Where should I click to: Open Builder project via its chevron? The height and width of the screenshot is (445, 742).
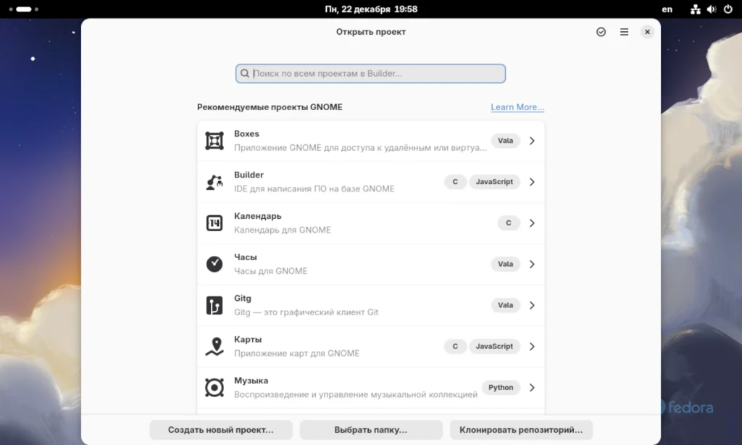532,182
